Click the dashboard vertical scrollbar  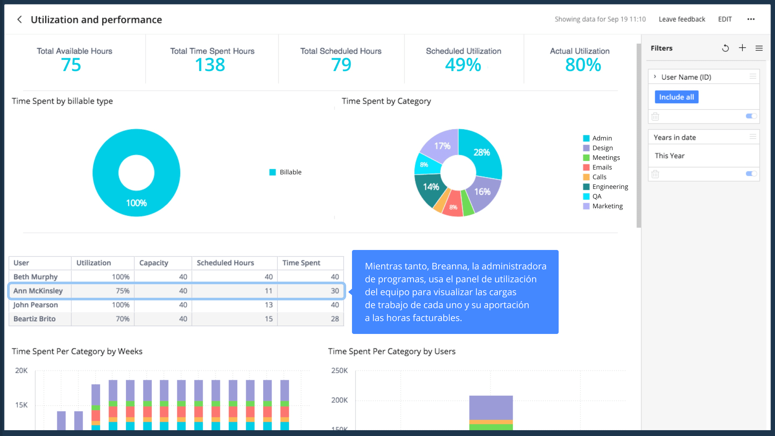pyautogui.click(x=638, y=136)
